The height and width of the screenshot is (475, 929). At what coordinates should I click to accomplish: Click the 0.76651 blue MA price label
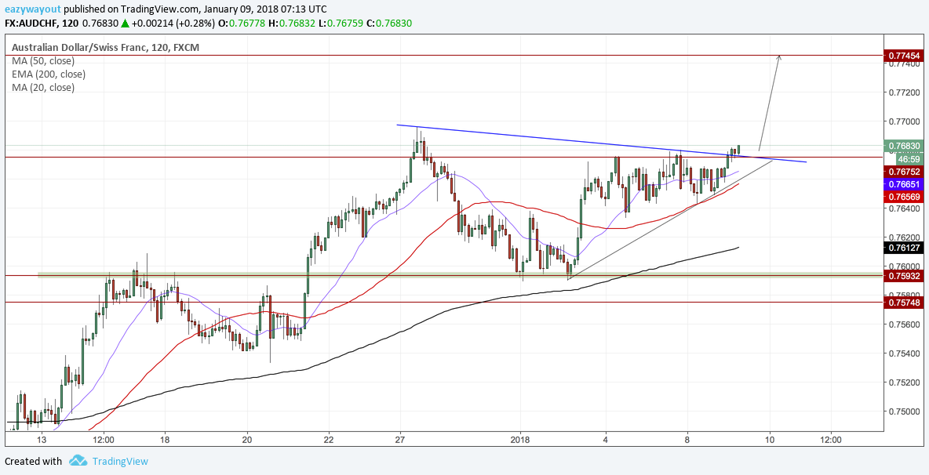[904, 184]
